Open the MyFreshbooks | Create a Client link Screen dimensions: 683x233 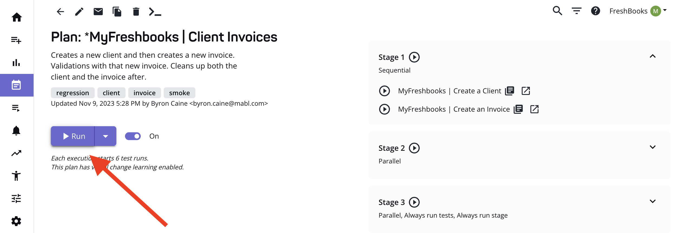(449, 91)
